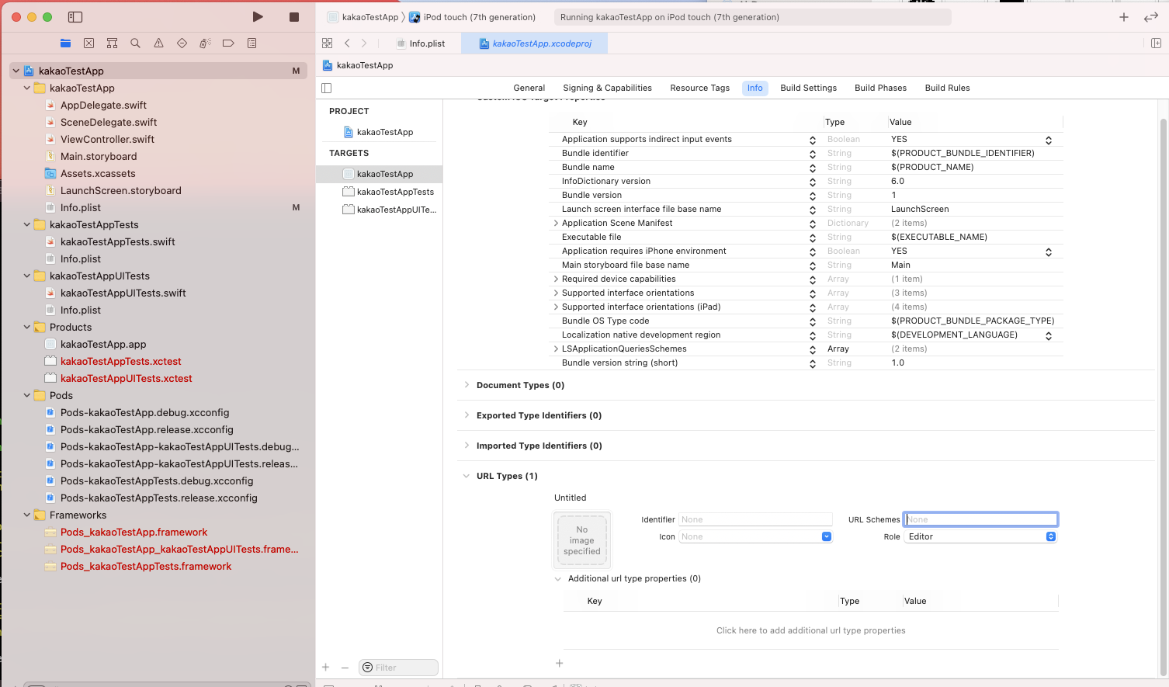Go forward in editor history

pos(364,43)
